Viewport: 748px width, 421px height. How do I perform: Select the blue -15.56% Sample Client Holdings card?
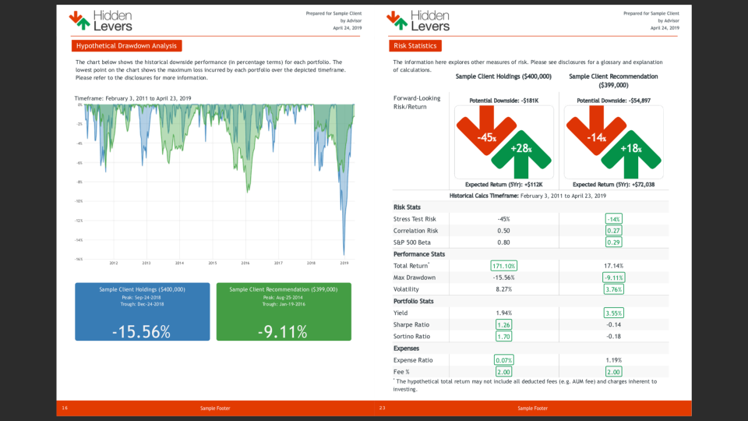coord(142,311)
